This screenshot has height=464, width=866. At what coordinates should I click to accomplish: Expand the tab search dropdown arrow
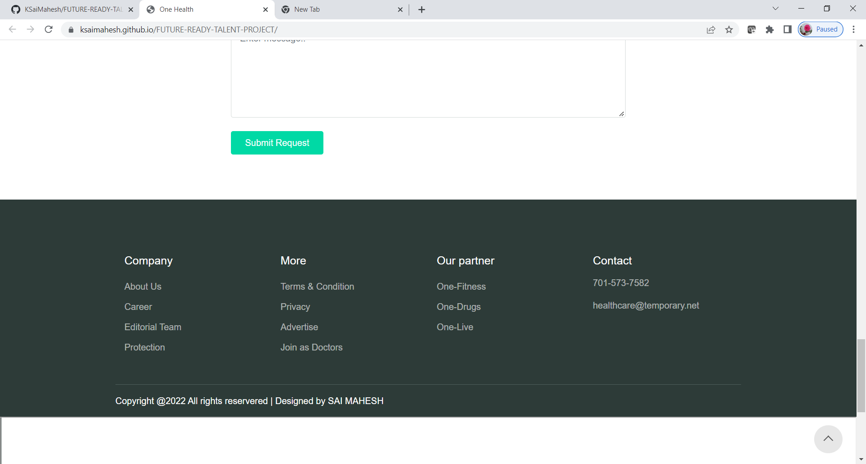[775, 9]
